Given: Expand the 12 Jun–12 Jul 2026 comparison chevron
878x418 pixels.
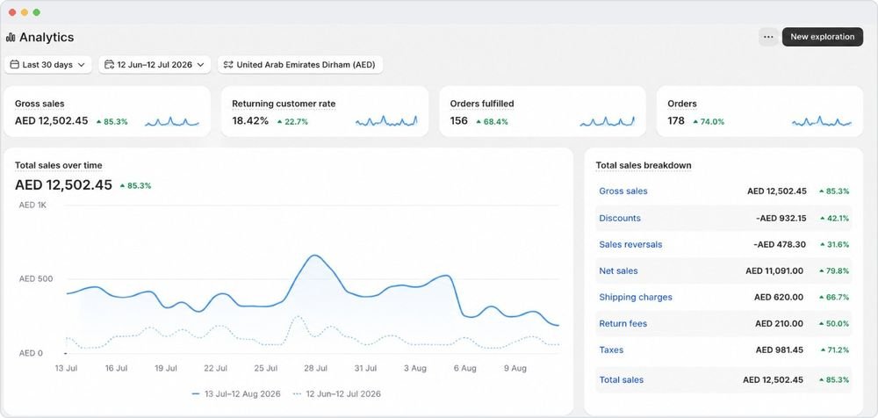Looking at the screenshot, I should [x=200, y=65].
